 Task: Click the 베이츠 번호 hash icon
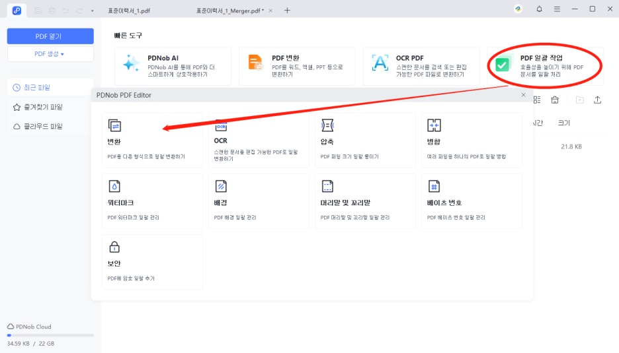tap(434, 186)
